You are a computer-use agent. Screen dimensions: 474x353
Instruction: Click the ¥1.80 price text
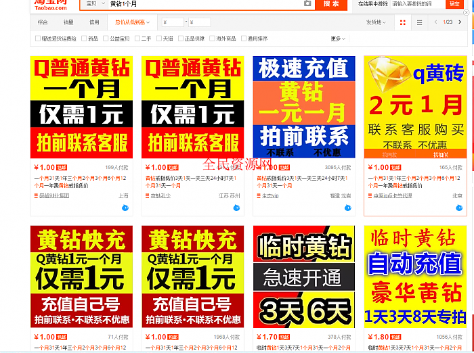click(378, 337)
